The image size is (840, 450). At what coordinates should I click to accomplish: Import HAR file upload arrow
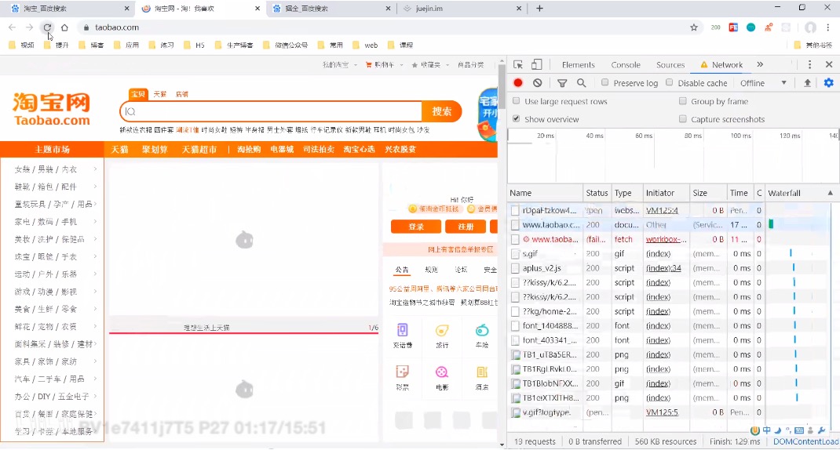coord(807,83)
